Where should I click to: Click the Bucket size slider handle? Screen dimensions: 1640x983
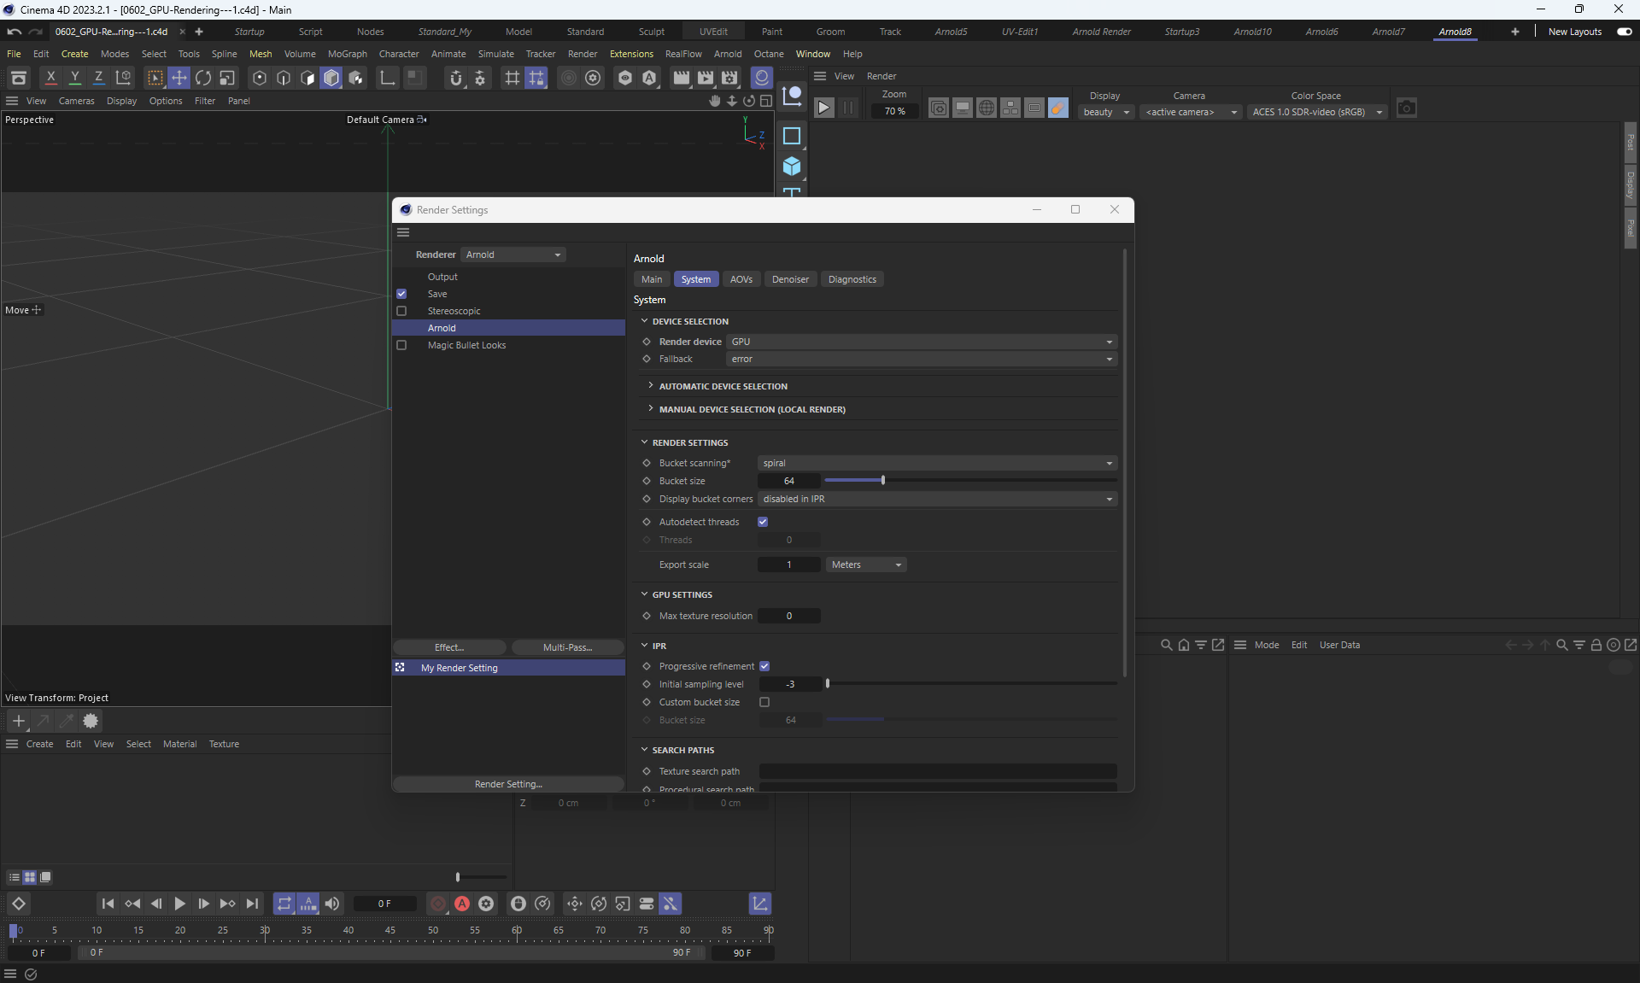[882, 481]
